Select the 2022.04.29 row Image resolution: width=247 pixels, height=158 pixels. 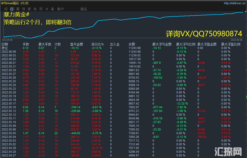click(x=9, y=148)
